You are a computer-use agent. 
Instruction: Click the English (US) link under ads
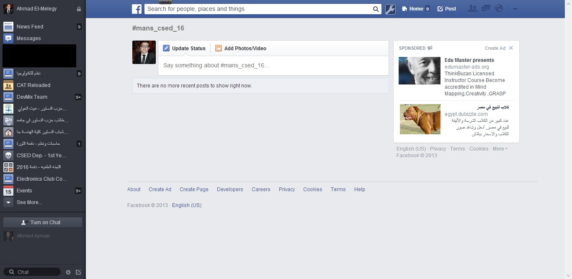pos(411,149)
